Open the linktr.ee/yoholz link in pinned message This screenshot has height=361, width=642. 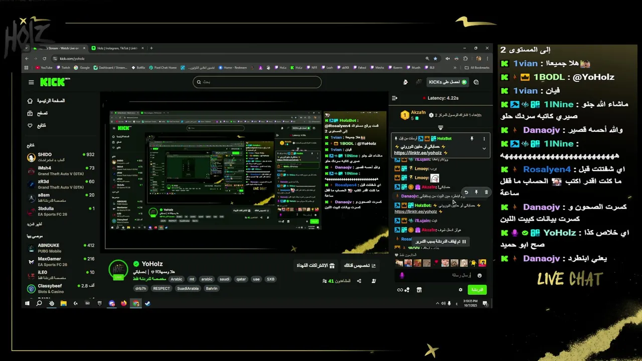pos(418,153)
